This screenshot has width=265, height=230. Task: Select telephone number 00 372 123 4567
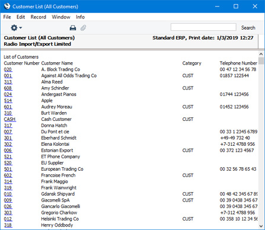click(237, 151)
